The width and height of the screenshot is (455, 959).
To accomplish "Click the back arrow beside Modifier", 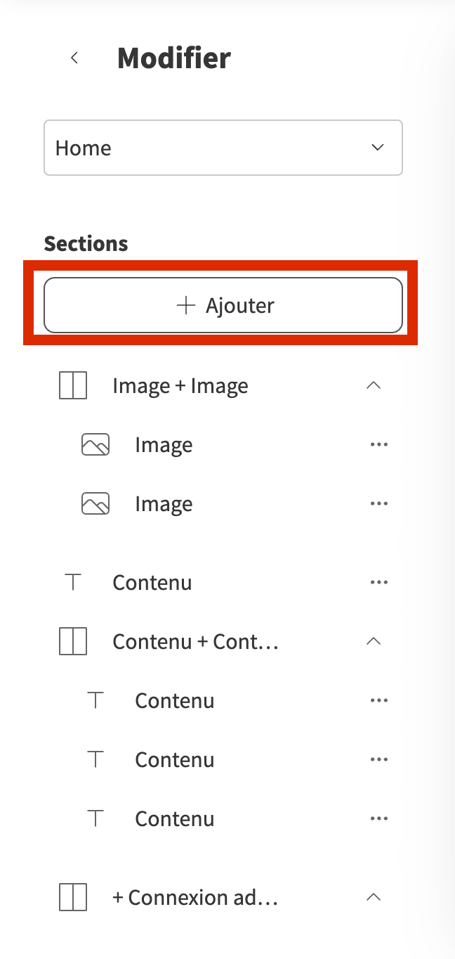I will point(74,58).
